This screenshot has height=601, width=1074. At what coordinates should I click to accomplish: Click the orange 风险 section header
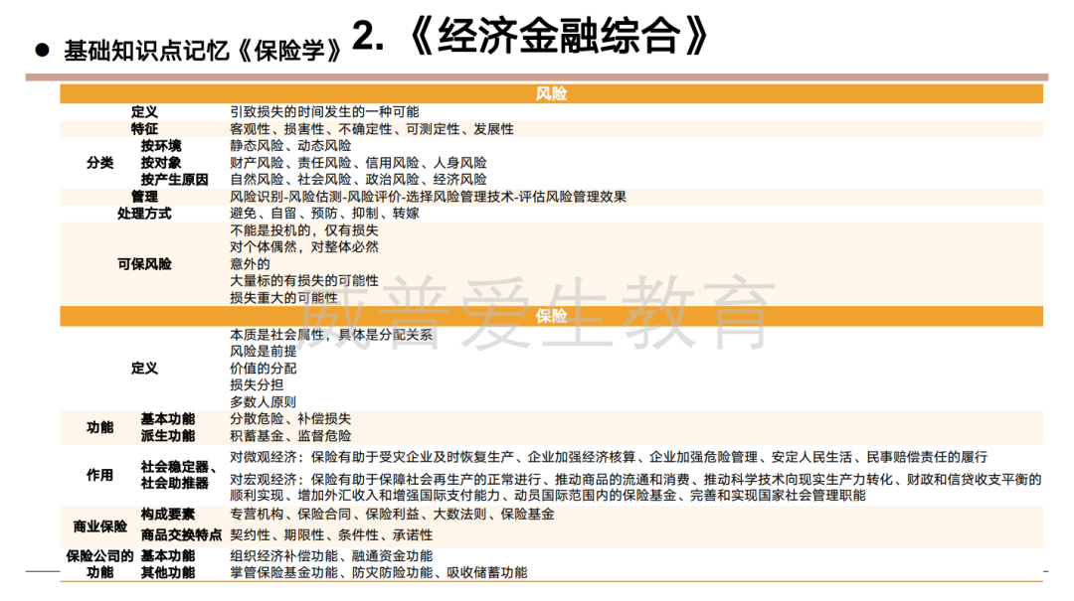click(551, 93)
